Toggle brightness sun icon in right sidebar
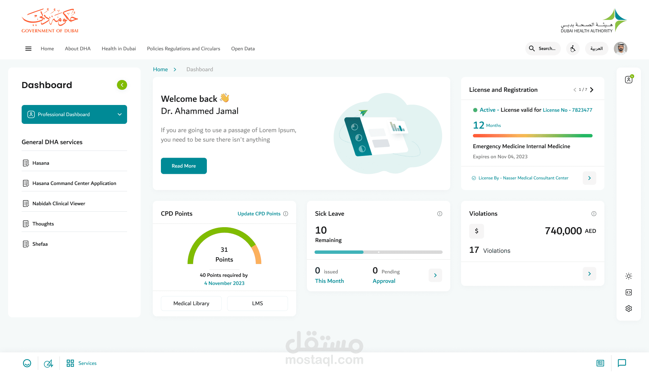This screenshot has height=374, width=649. [x=628, y=276]
